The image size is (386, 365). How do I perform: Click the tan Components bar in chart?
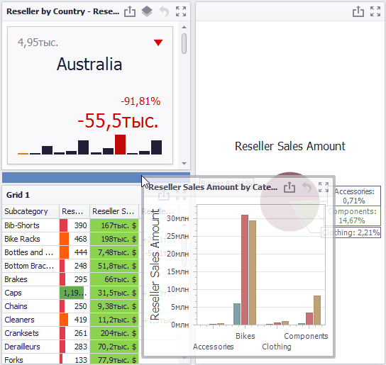pos(317,310)
